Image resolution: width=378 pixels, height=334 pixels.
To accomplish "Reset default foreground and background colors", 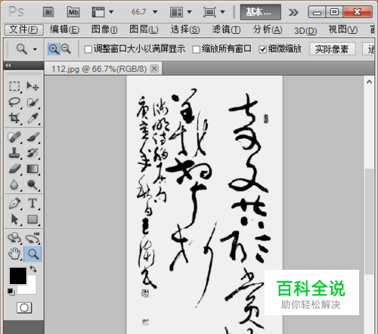I will [x=11, y=292].
